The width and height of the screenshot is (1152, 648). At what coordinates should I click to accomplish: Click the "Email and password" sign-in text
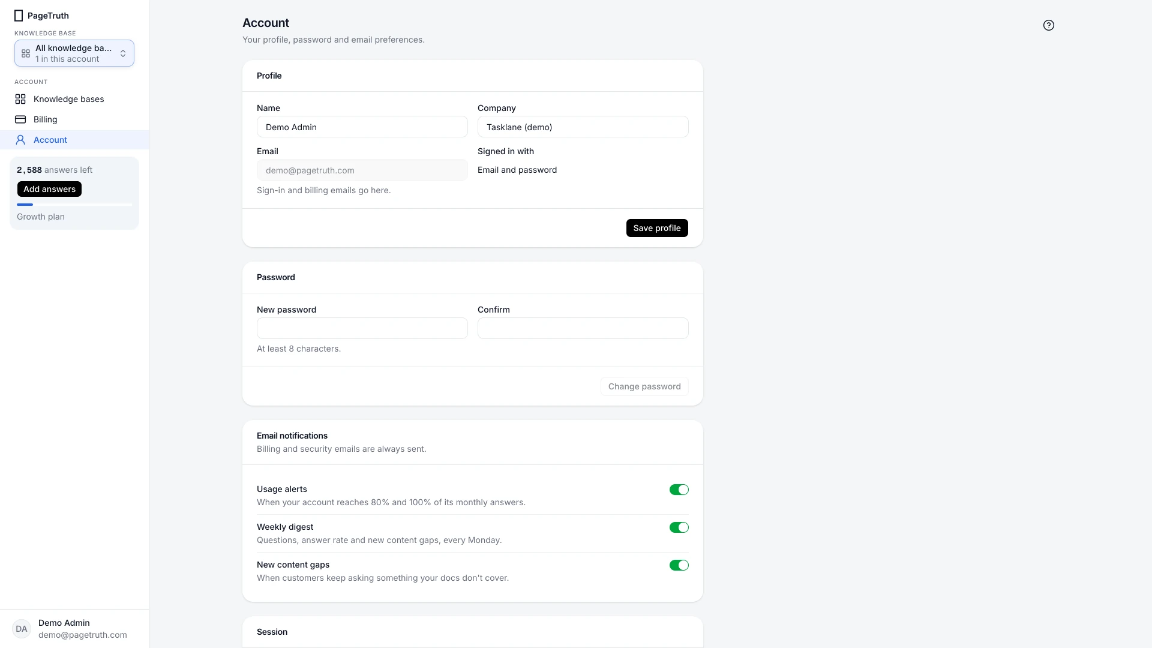click(x=517, y=170)
